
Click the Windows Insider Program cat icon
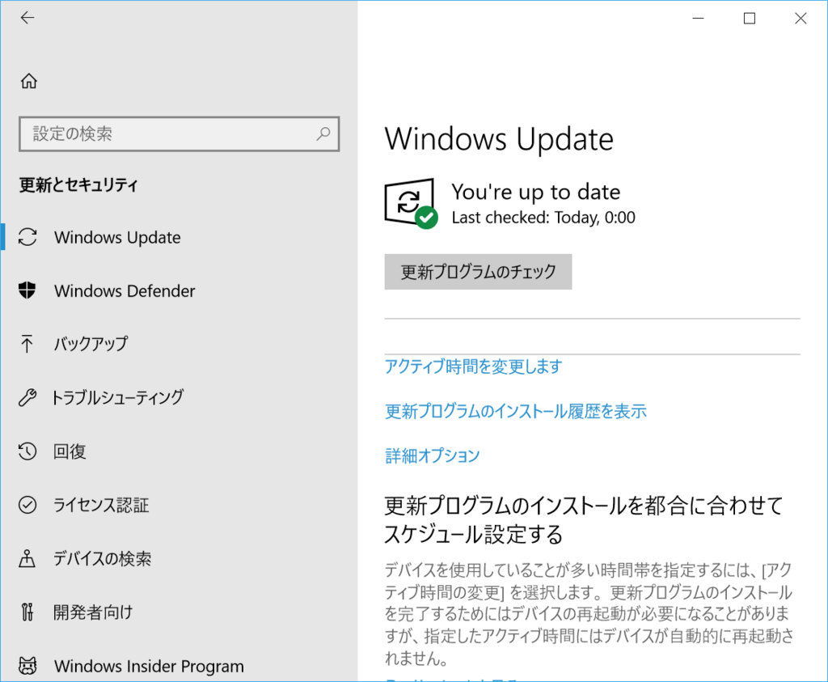click(x=27, y=666)
